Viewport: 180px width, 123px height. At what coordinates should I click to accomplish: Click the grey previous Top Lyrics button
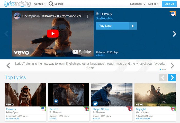pyautogui.click(x=163, y=78)
